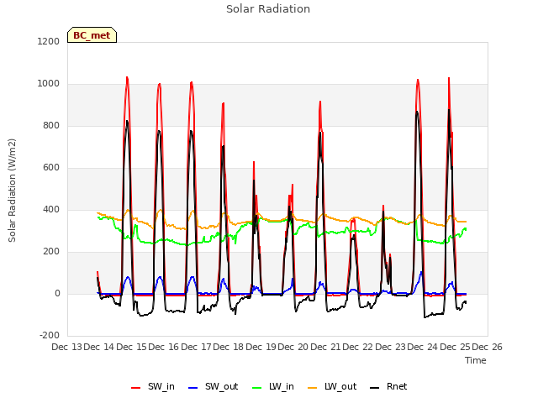
Task: Click the 800 y-axis tick label
Action: 51,125
